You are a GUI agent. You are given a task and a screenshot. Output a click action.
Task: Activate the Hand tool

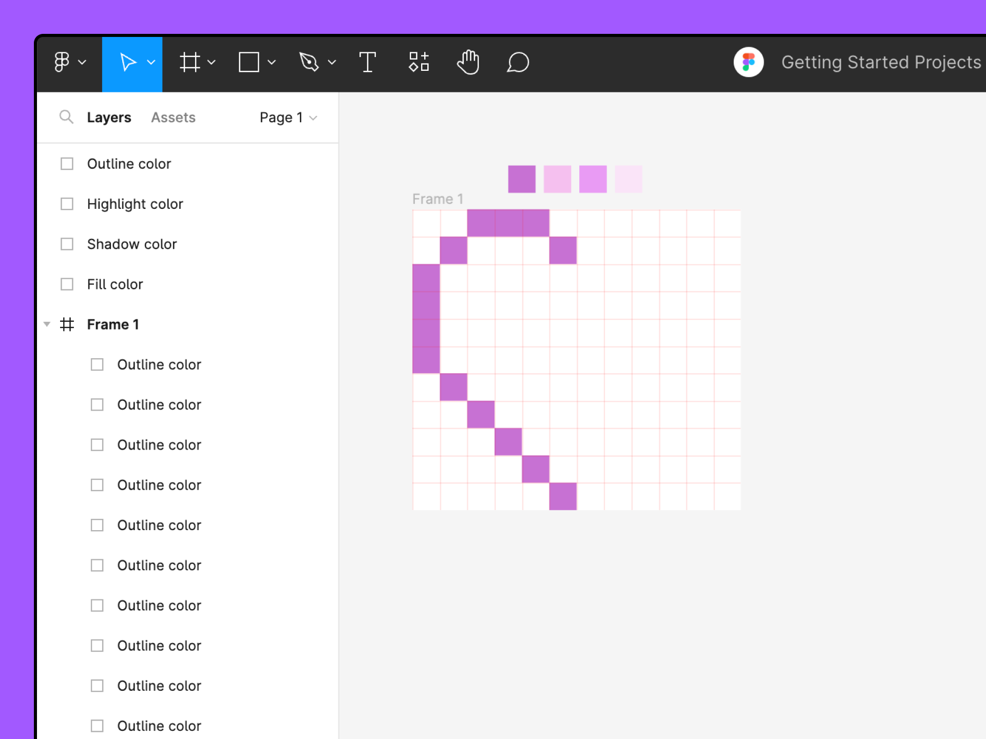click(x=468, y=63)
